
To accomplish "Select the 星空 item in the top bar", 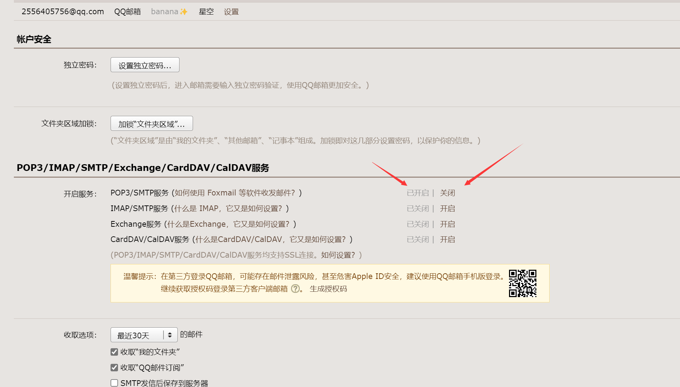I will click(206, 12).
